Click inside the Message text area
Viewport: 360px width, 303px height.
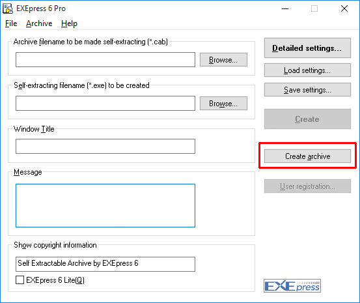click(x=105, y=205)
